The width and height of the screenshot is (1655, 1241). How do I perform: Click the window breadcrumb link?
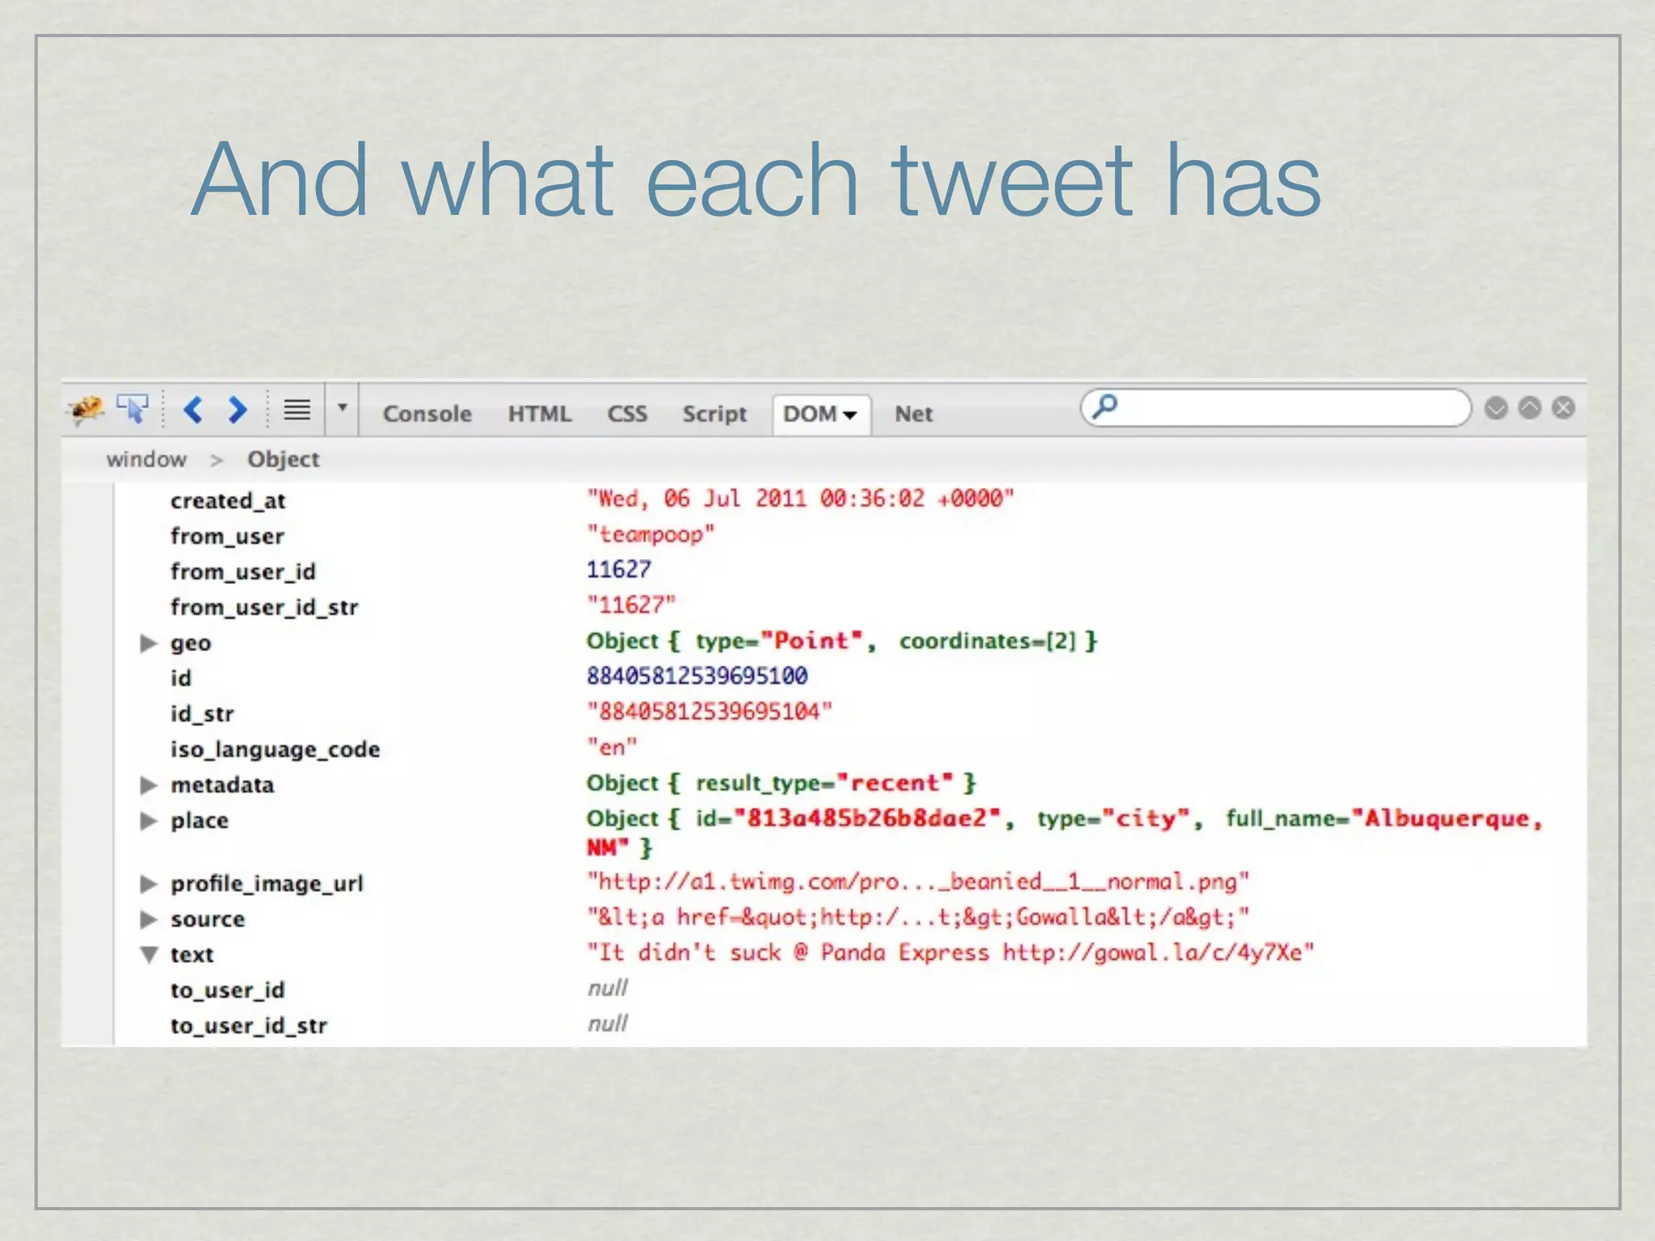click(x=146, y=459)
